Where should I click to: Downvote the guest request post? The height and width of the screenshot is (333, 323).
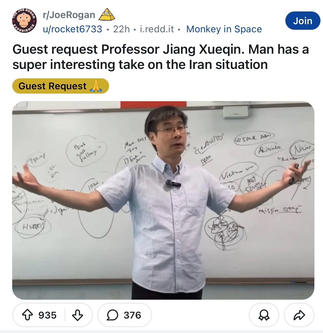(x=78, y=315)
